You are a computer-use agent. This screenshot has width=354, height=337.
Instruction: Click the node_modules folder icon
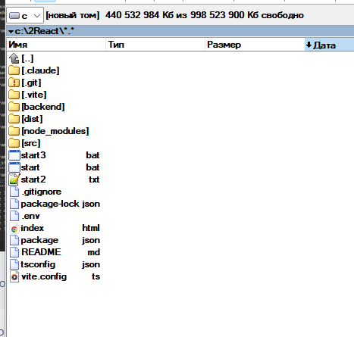14,131
